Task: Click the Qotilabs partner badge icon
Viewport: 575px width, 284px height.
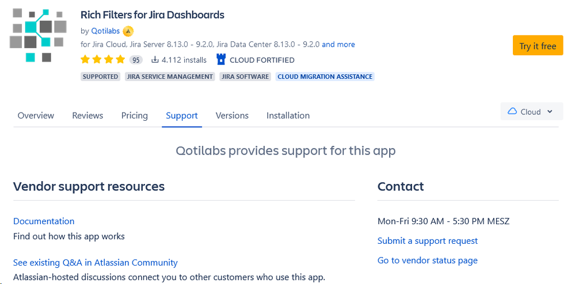Action: [128, 32]
